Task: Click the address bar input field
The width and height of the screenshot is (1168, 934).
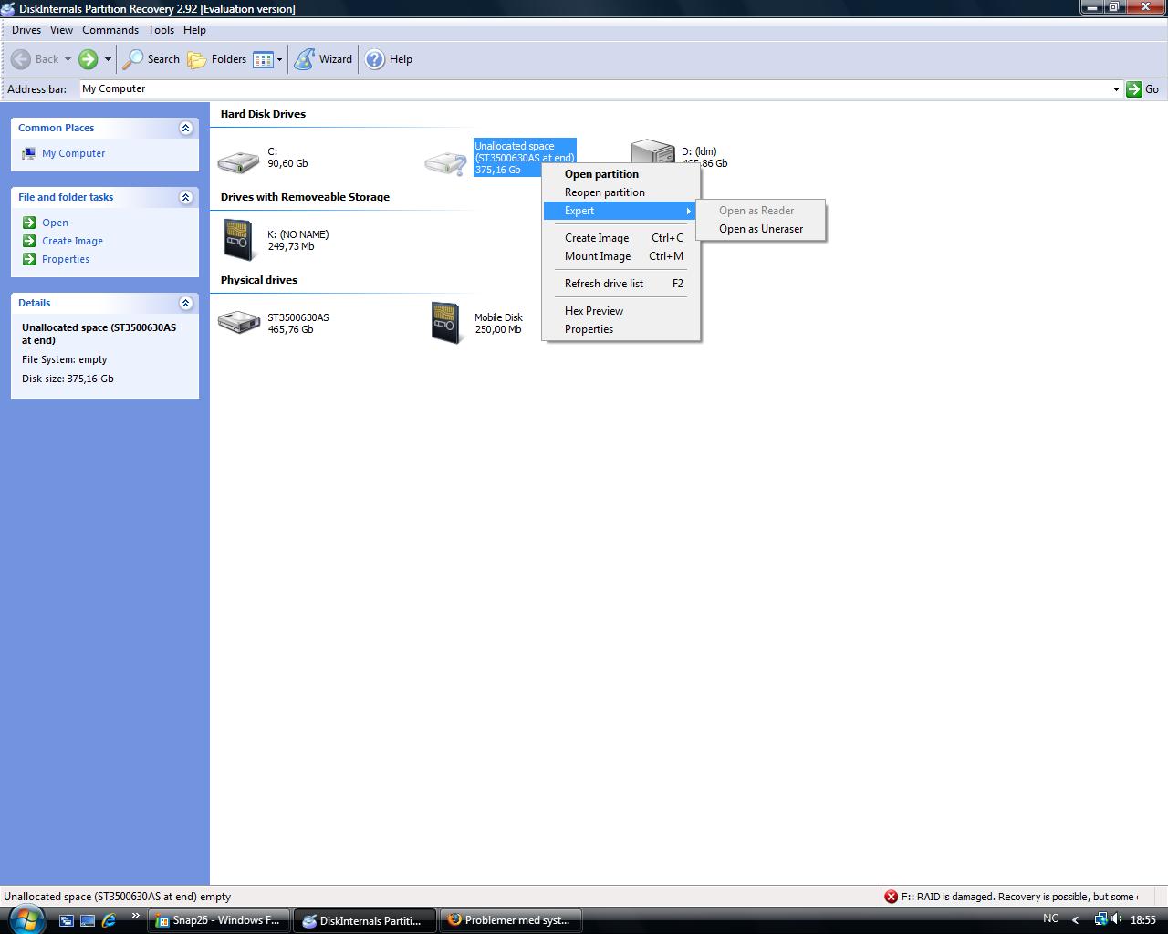Action: coord(593,88)
